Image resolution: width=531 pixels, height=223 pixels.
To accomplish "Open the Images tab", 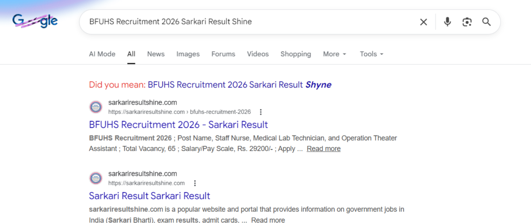I will (x=188, y=54).
